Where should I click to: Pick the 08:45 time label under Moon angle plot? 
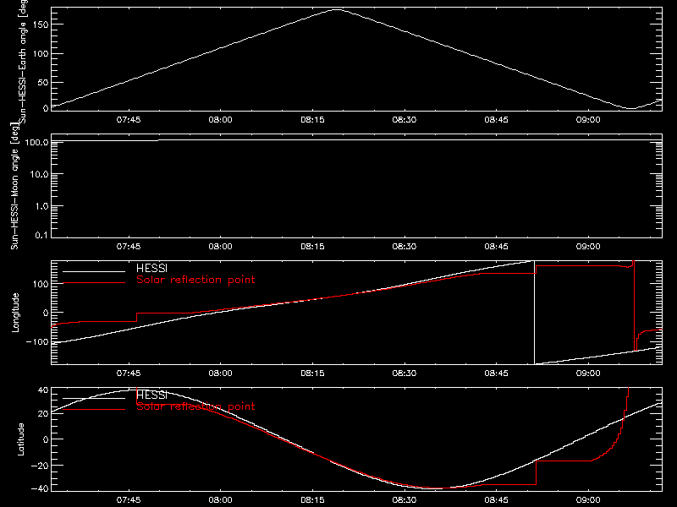497,247
